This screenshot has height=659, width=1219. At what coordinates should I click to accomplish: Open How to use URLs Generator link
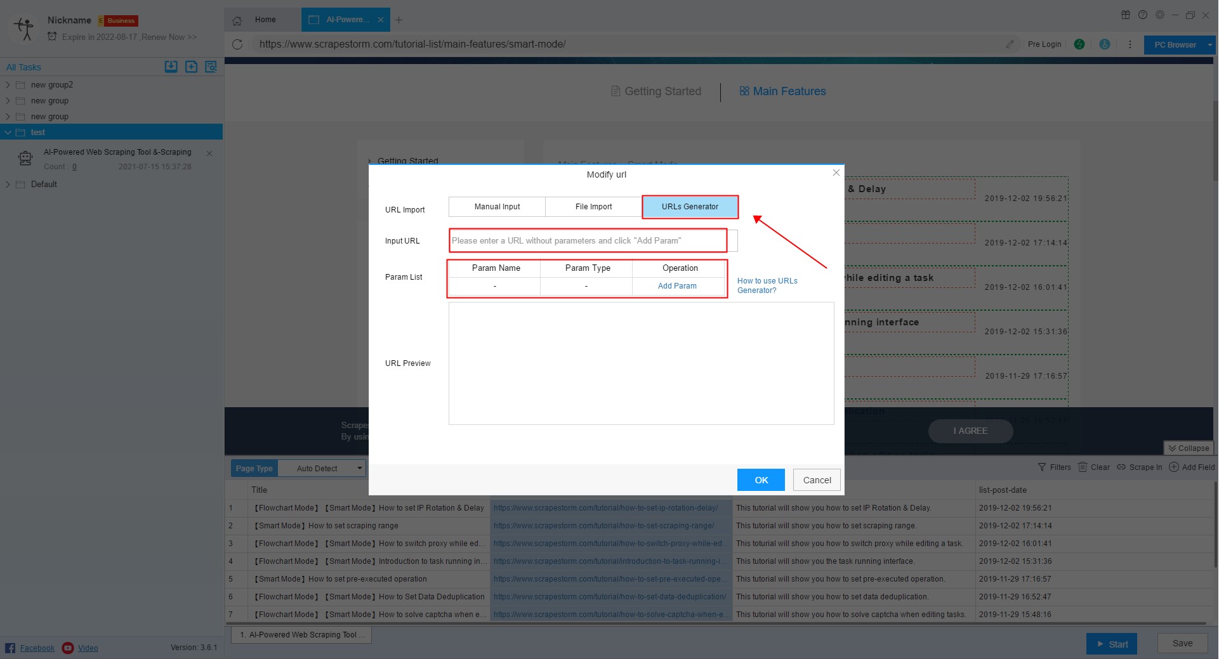767,285
